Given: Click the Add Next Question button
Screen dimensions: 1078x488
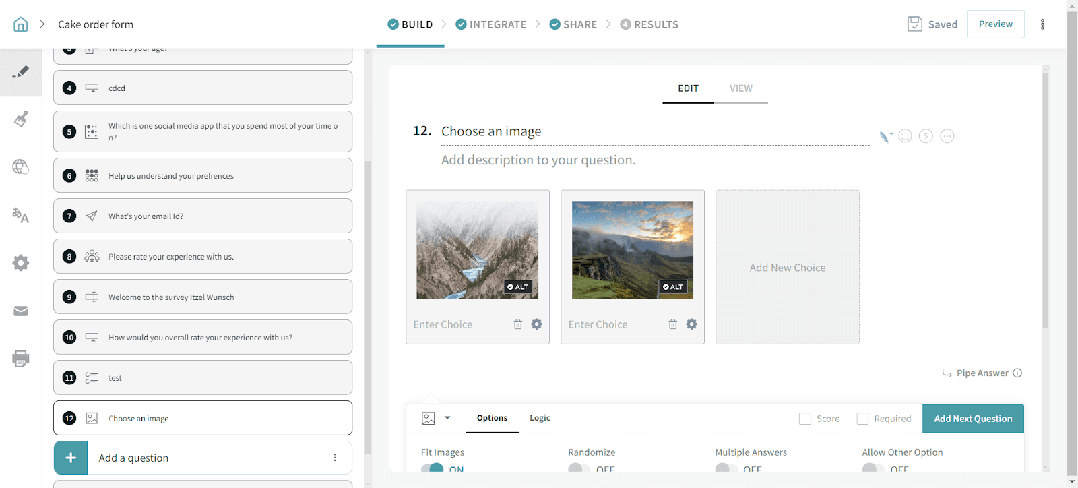Looking at the screenshot, I should pos(973,419).
